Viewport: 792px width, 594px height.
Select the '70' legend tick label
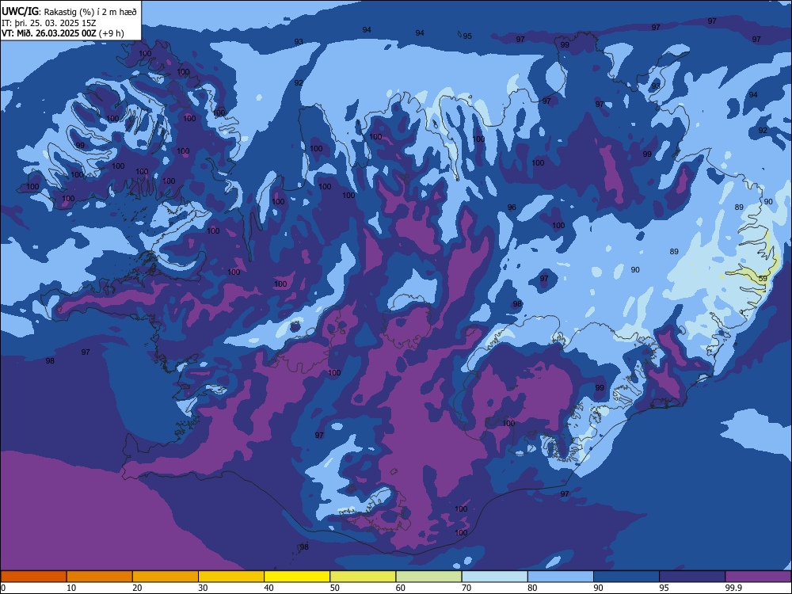(466, 588)
